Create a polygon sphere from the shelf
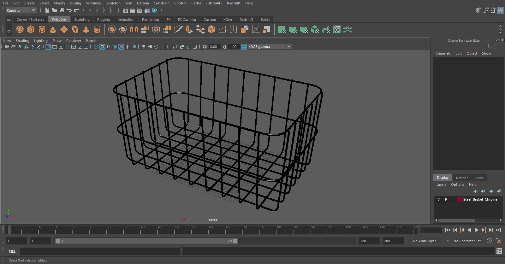This screenshot has height=264, width=505. point(20,30)
